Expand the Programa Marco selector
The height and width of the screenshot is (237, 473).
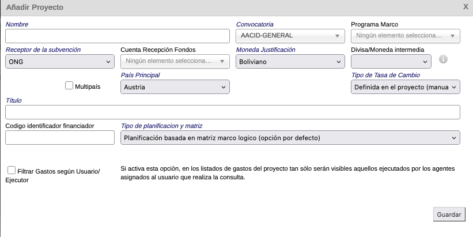tap(405, 36)
